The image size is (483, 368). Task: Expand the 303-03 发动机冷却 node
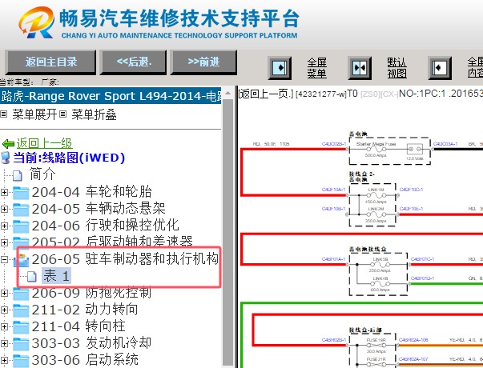click(4, 343)
